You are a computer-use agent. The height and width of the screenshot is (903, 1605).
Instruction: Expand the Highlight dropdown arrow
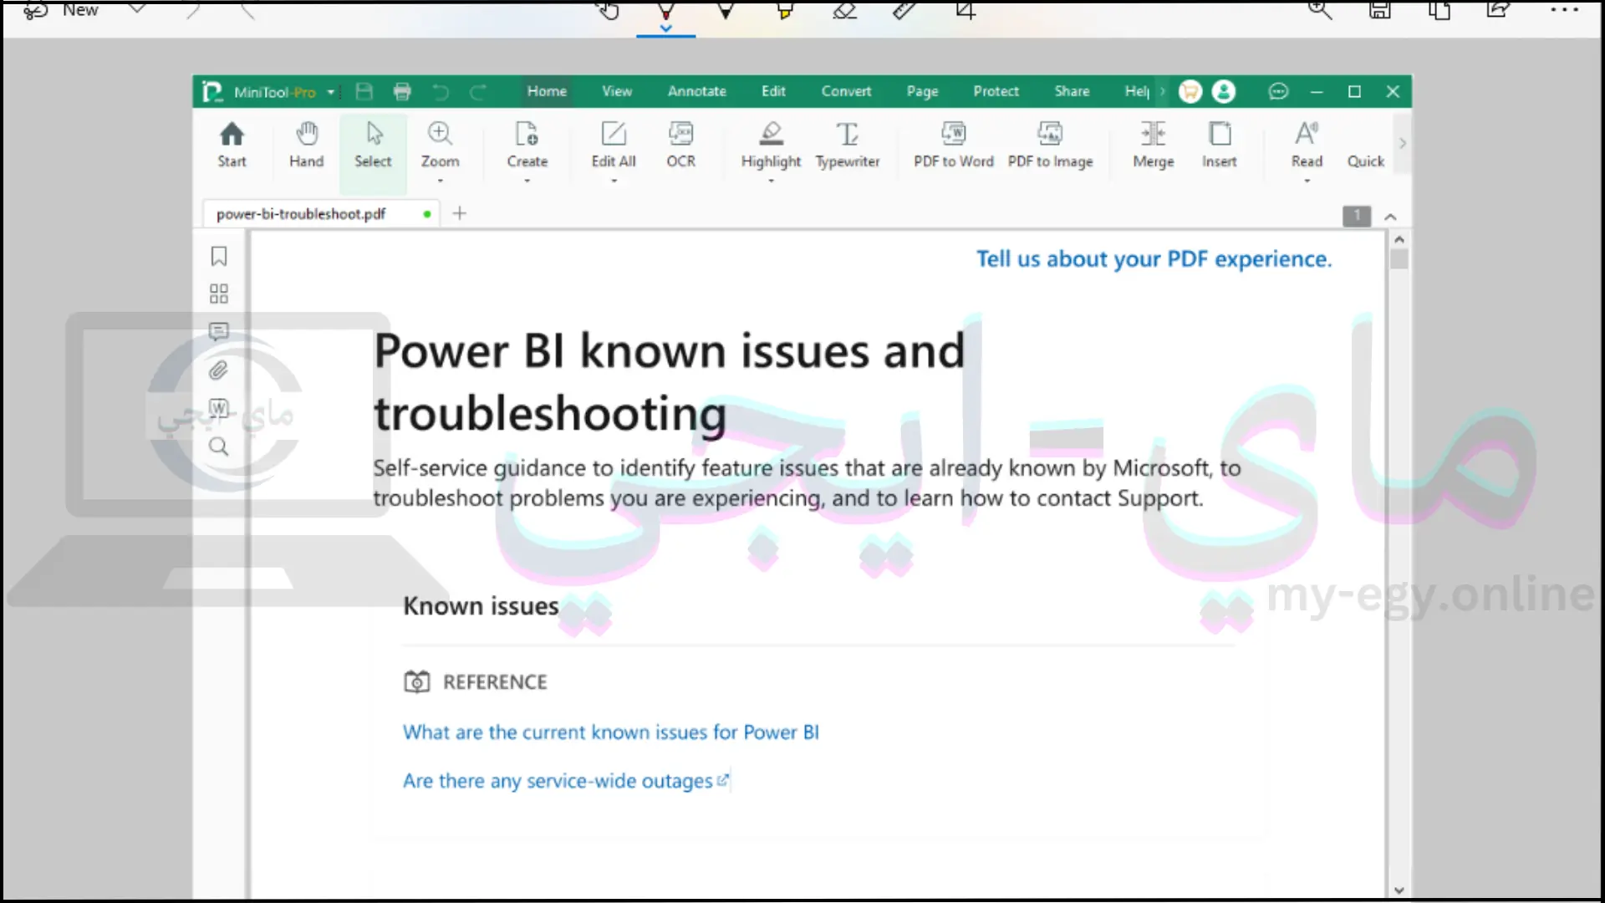point(771,181)
